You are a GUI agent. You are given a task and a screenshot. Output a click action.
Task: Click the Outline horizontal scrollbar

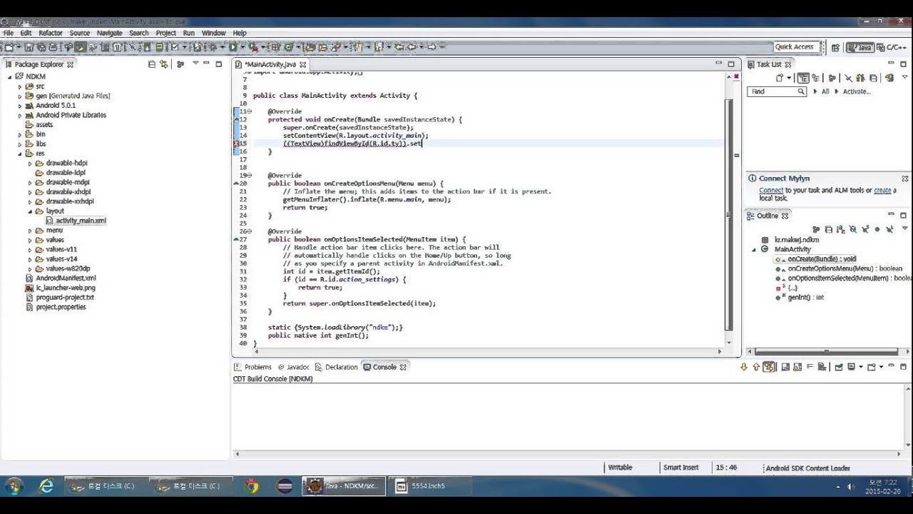(x=826, y=351)
